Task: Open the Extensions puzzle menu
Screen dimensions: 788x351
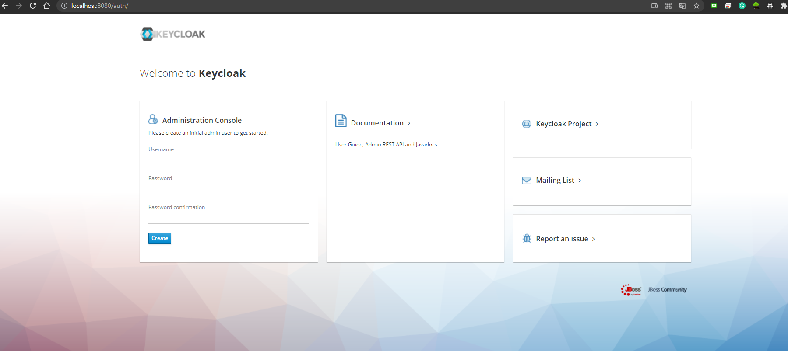Action: 784,6
